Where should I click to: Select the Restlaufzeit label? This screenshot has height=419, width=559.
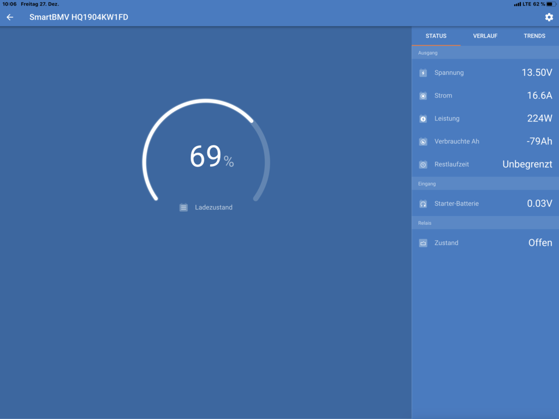(451, 164)
